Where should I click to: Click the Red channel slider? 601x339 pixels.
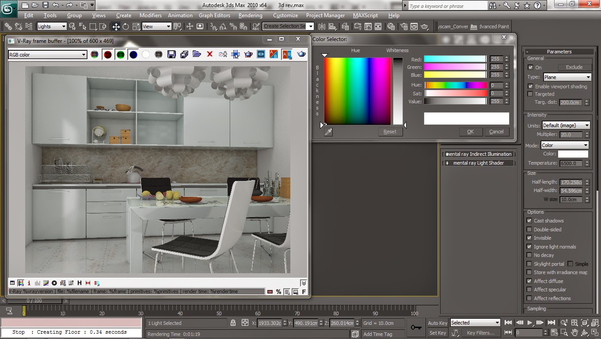455,59
